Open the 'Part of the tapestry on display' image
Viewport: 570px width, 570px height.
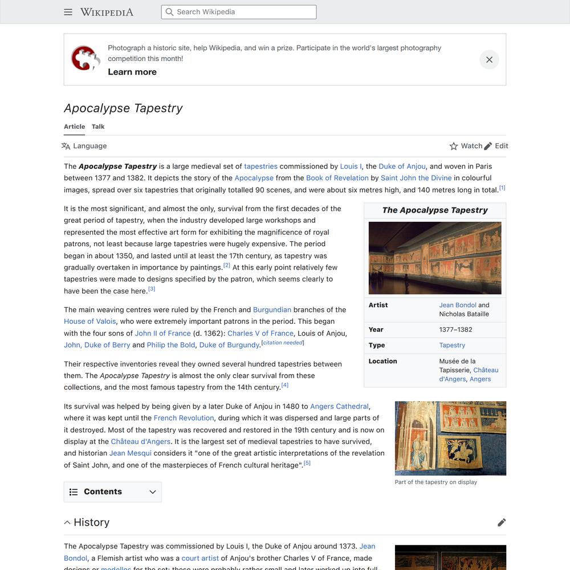coord(450,438)
